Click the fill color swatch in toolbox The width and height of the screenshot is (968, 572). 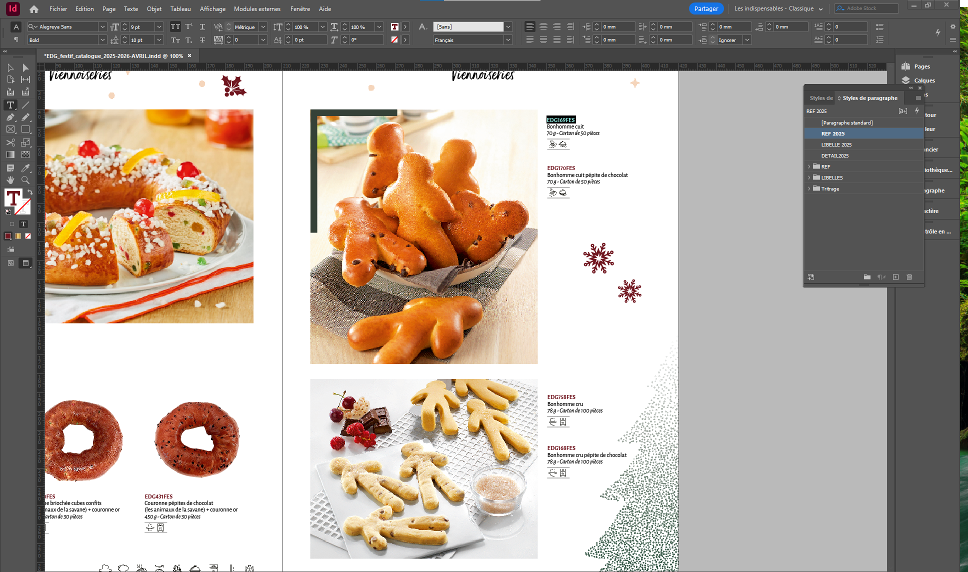[13, 197]
